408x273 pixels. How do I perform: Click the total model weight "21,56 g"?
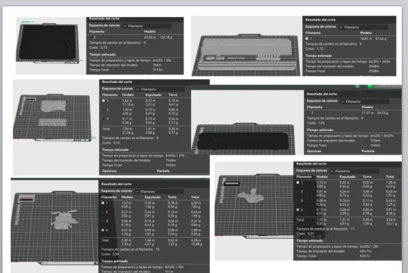(x=128, y=132)
